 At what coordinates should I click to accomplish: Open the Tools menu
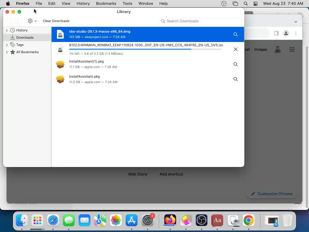pyautogui.click(x=127, y=4)
